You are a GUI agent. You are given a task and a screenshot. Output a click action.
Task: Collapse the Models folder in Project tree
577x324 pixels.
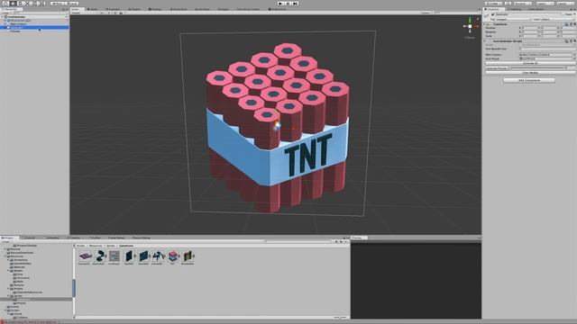[x=8, y=271]
